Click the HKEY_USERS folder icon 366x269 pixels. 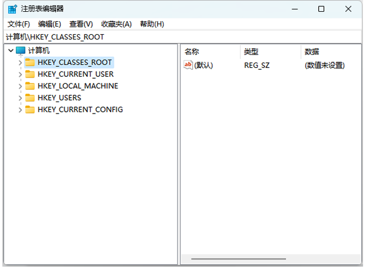[30, 98]
